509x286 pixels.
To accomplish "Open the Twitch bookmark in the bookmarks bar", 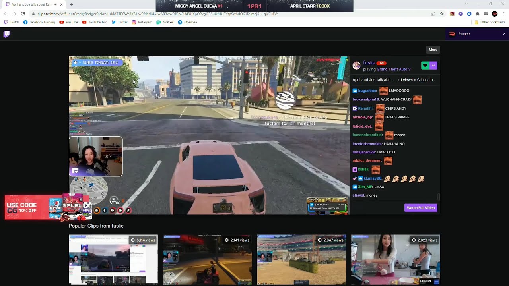I will click(x=12, y=22).
